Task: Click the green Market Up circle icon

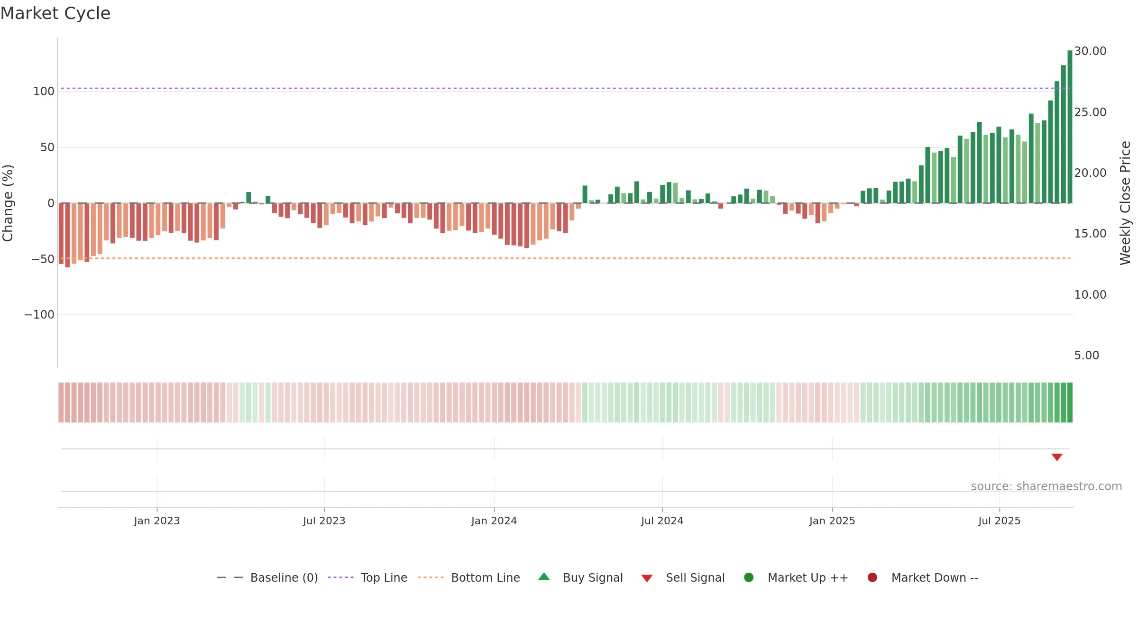Action: click(749, 577)
